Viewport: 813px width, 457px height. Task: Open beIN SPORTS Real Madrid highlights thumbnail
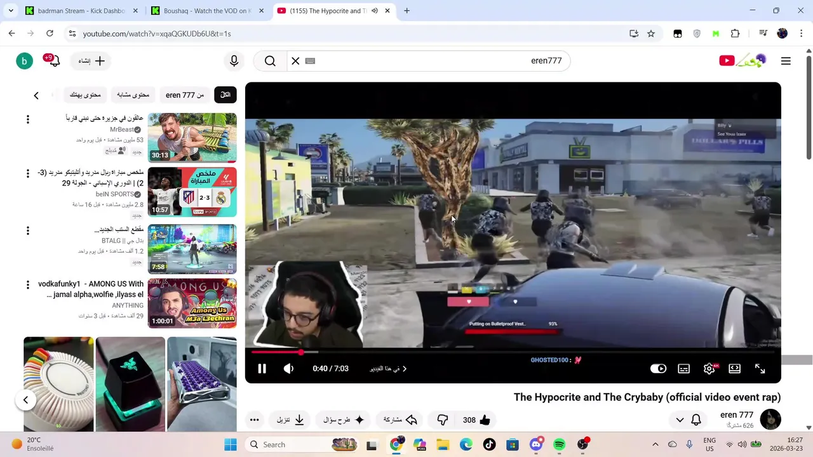pos(192,192)
